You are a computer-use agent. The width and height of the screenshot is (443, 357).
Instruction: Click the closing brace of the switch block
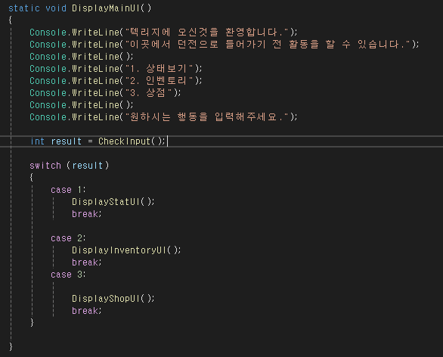click(x=32, y=322)
